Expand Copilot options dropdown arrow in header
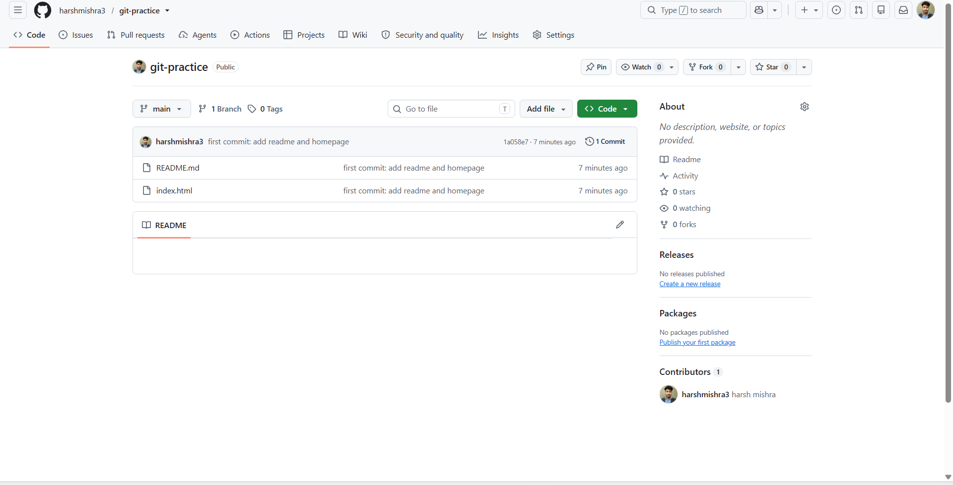 tap(775, 10)
